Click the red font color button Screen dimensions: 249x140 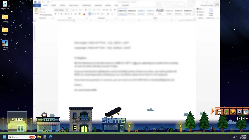84,14
